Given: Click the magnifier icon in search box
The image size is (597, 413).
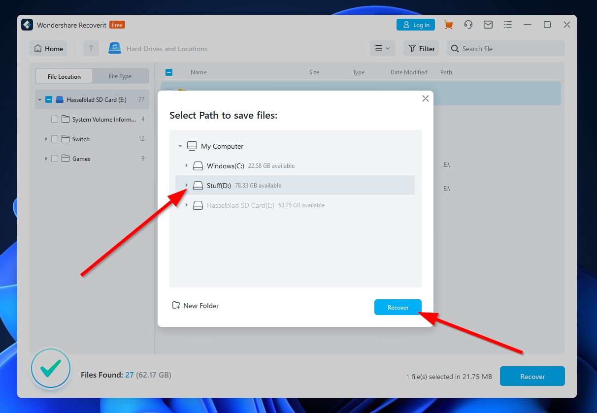Looking at the screenshot, I should click(x=455, y=49).
